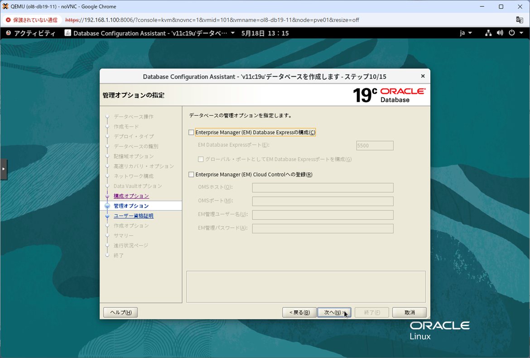Open the 構成オプション step link

click(131, 196)
